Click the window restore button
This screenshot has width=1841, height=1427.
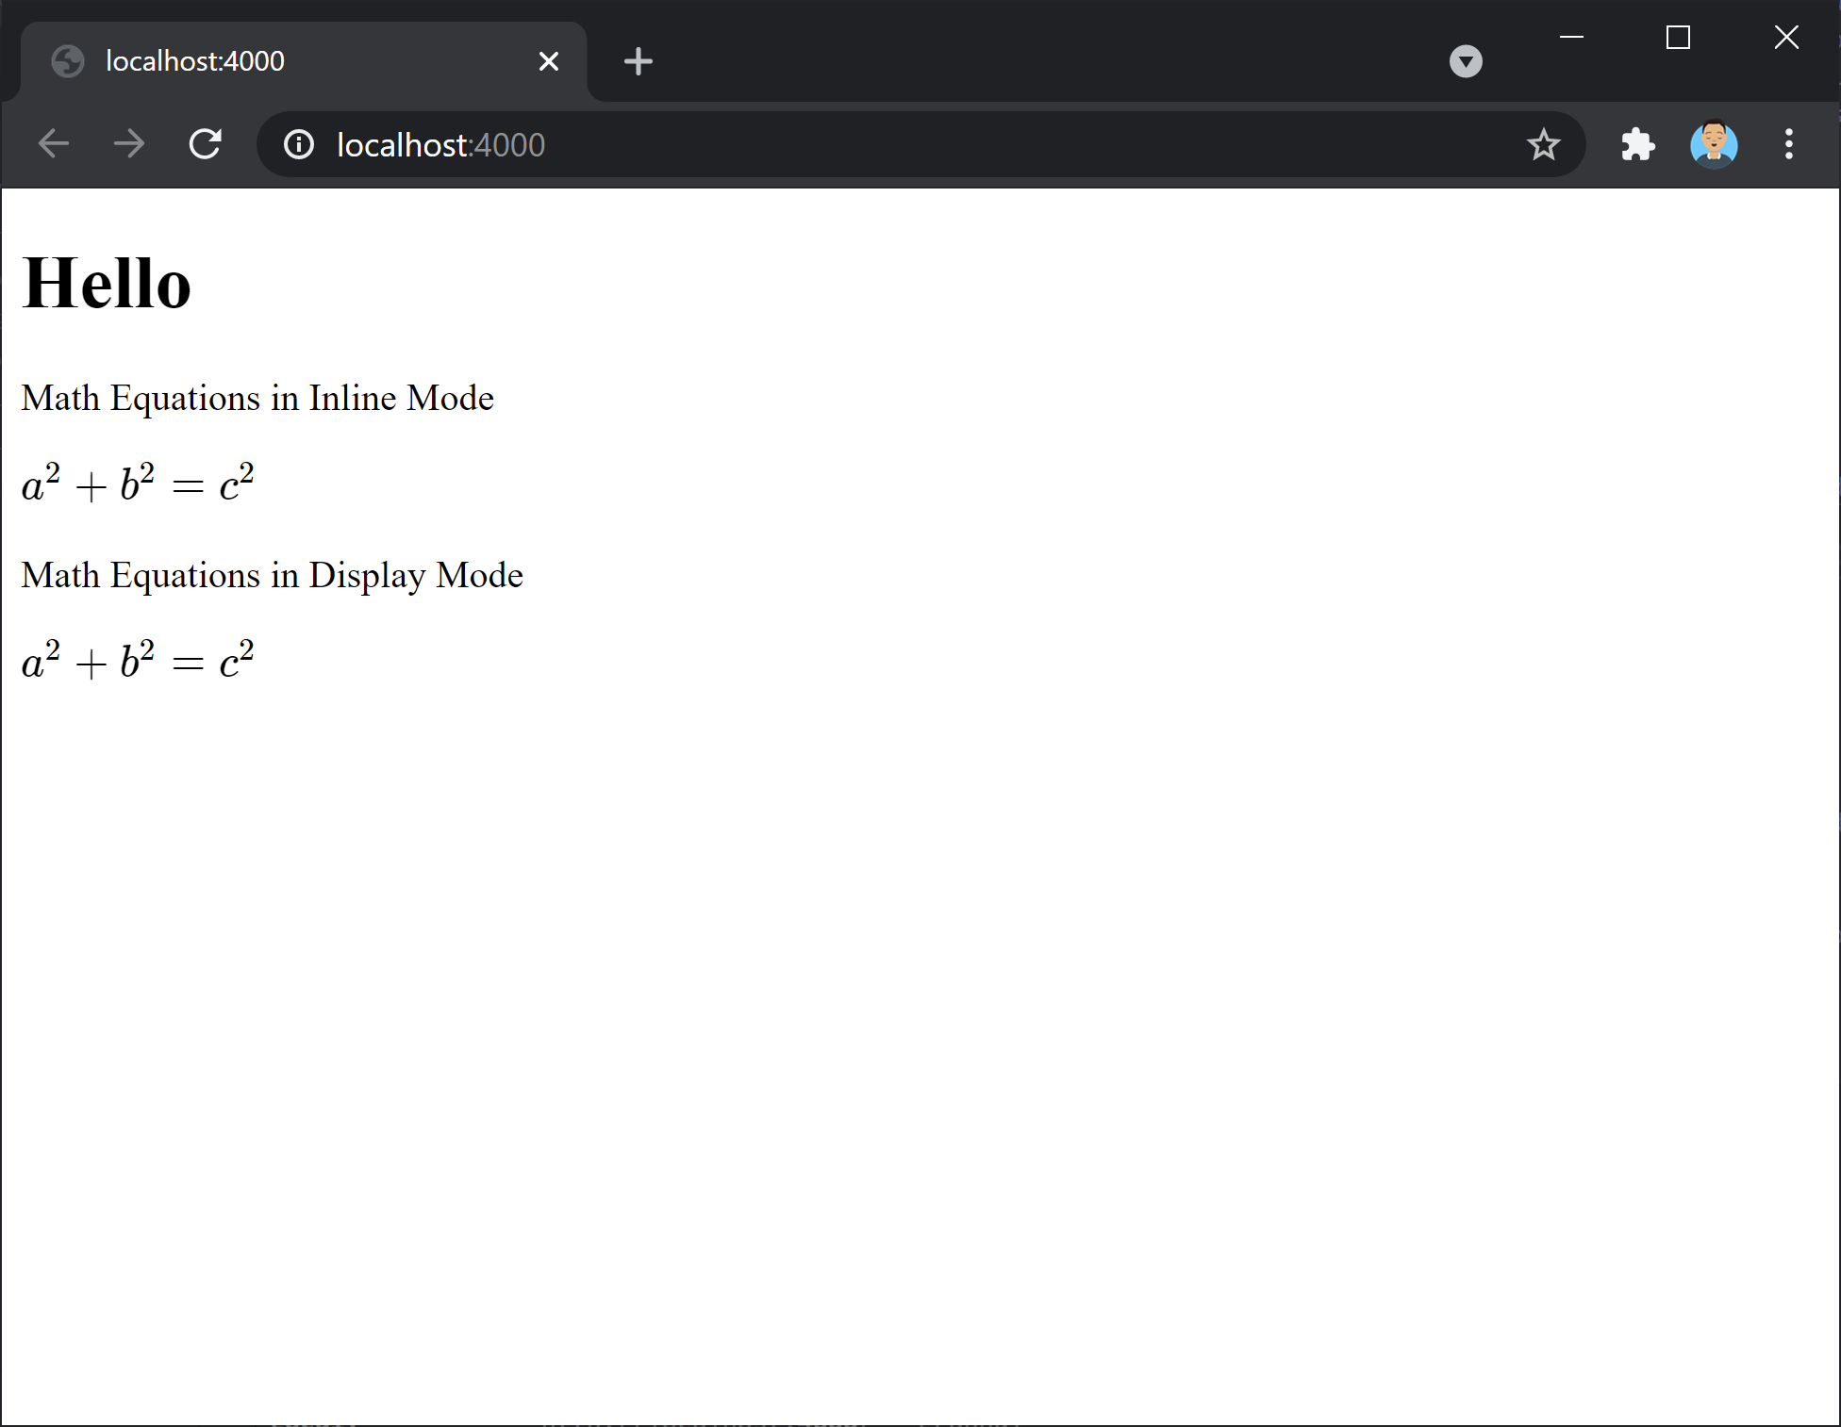pos(1679,37)
